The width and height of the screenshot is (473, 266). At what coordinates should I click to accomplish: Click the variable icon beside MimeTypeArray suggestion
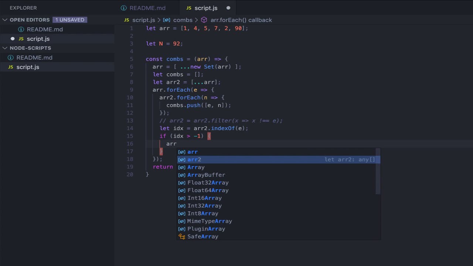181,221
